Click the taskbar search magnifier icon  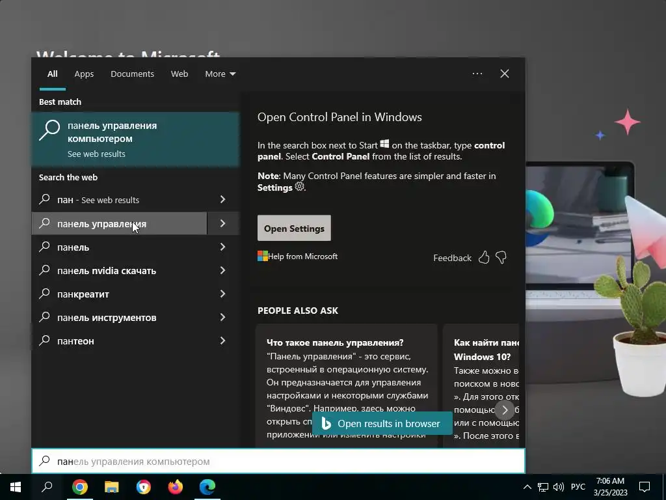(x=47, y=487)
